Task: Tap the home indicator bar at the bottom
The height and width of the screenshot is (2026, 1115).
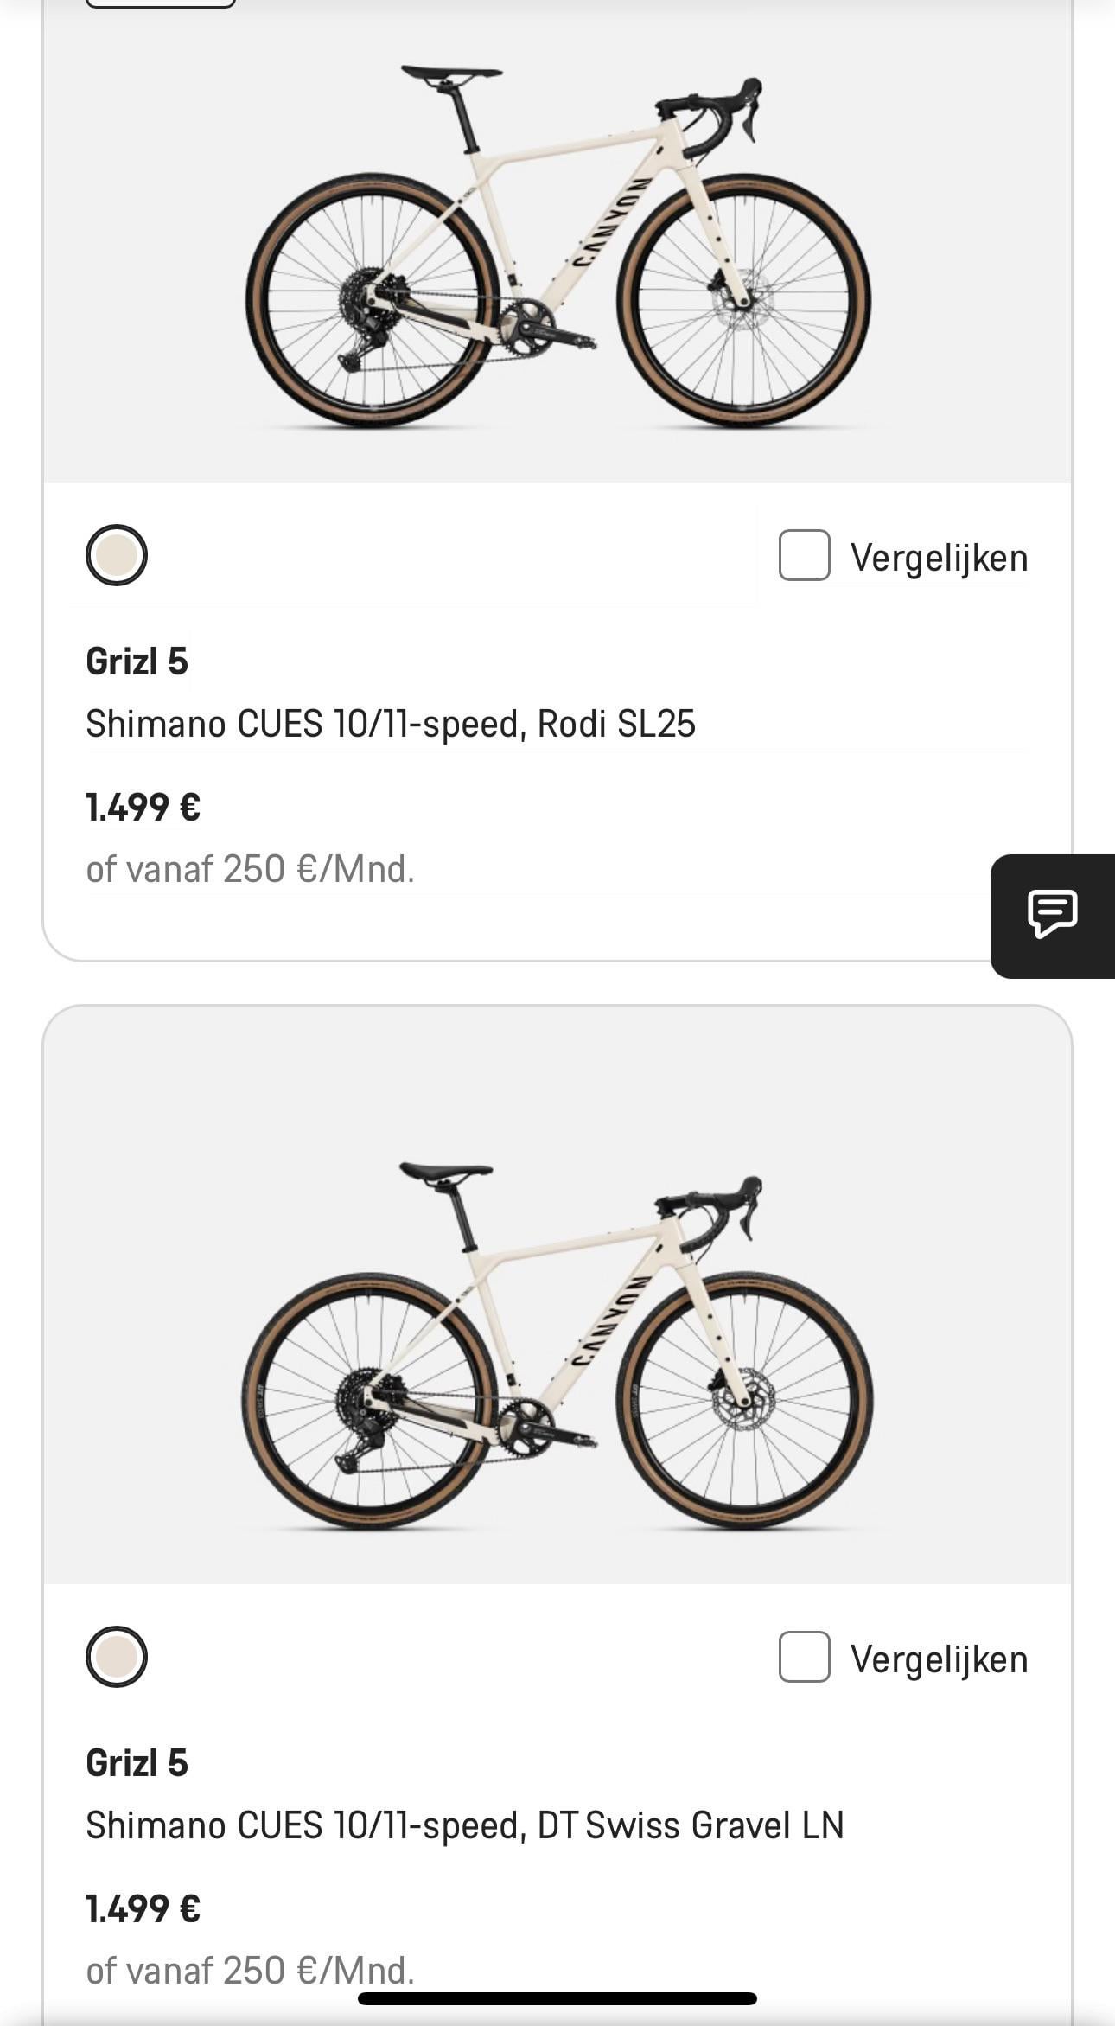Action: point(557,1998)
